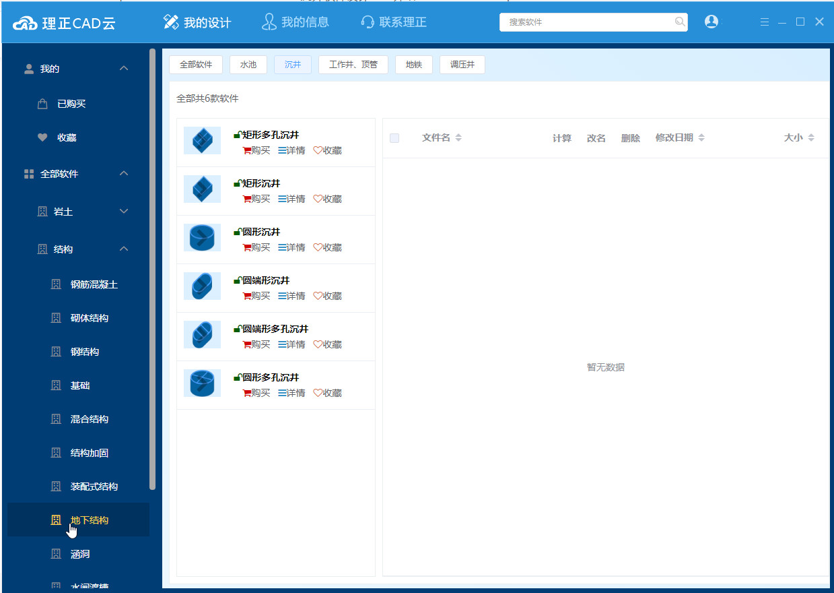Click the 购买 cart for 矩形多孔沉井

[256, 150]
